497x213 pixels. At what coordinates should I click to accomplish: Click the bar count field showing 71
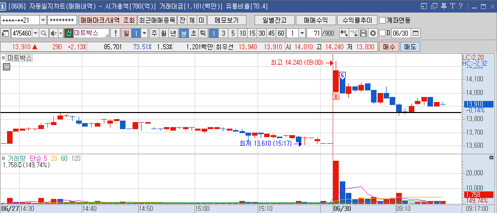coord(314,33)
